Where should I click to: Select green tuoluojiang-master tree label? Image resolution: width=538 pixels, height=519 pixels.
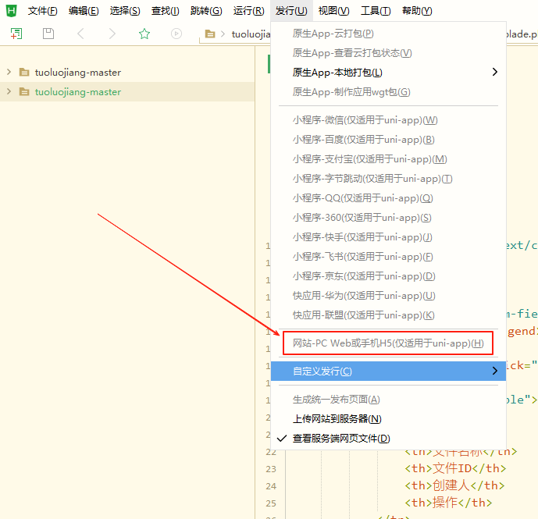point(78,92)
